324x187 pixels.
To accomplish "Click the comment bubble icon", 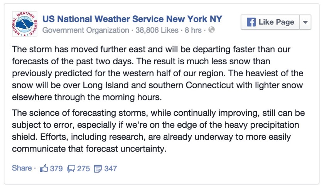I will pyautogui.click(x=71, y=169).
